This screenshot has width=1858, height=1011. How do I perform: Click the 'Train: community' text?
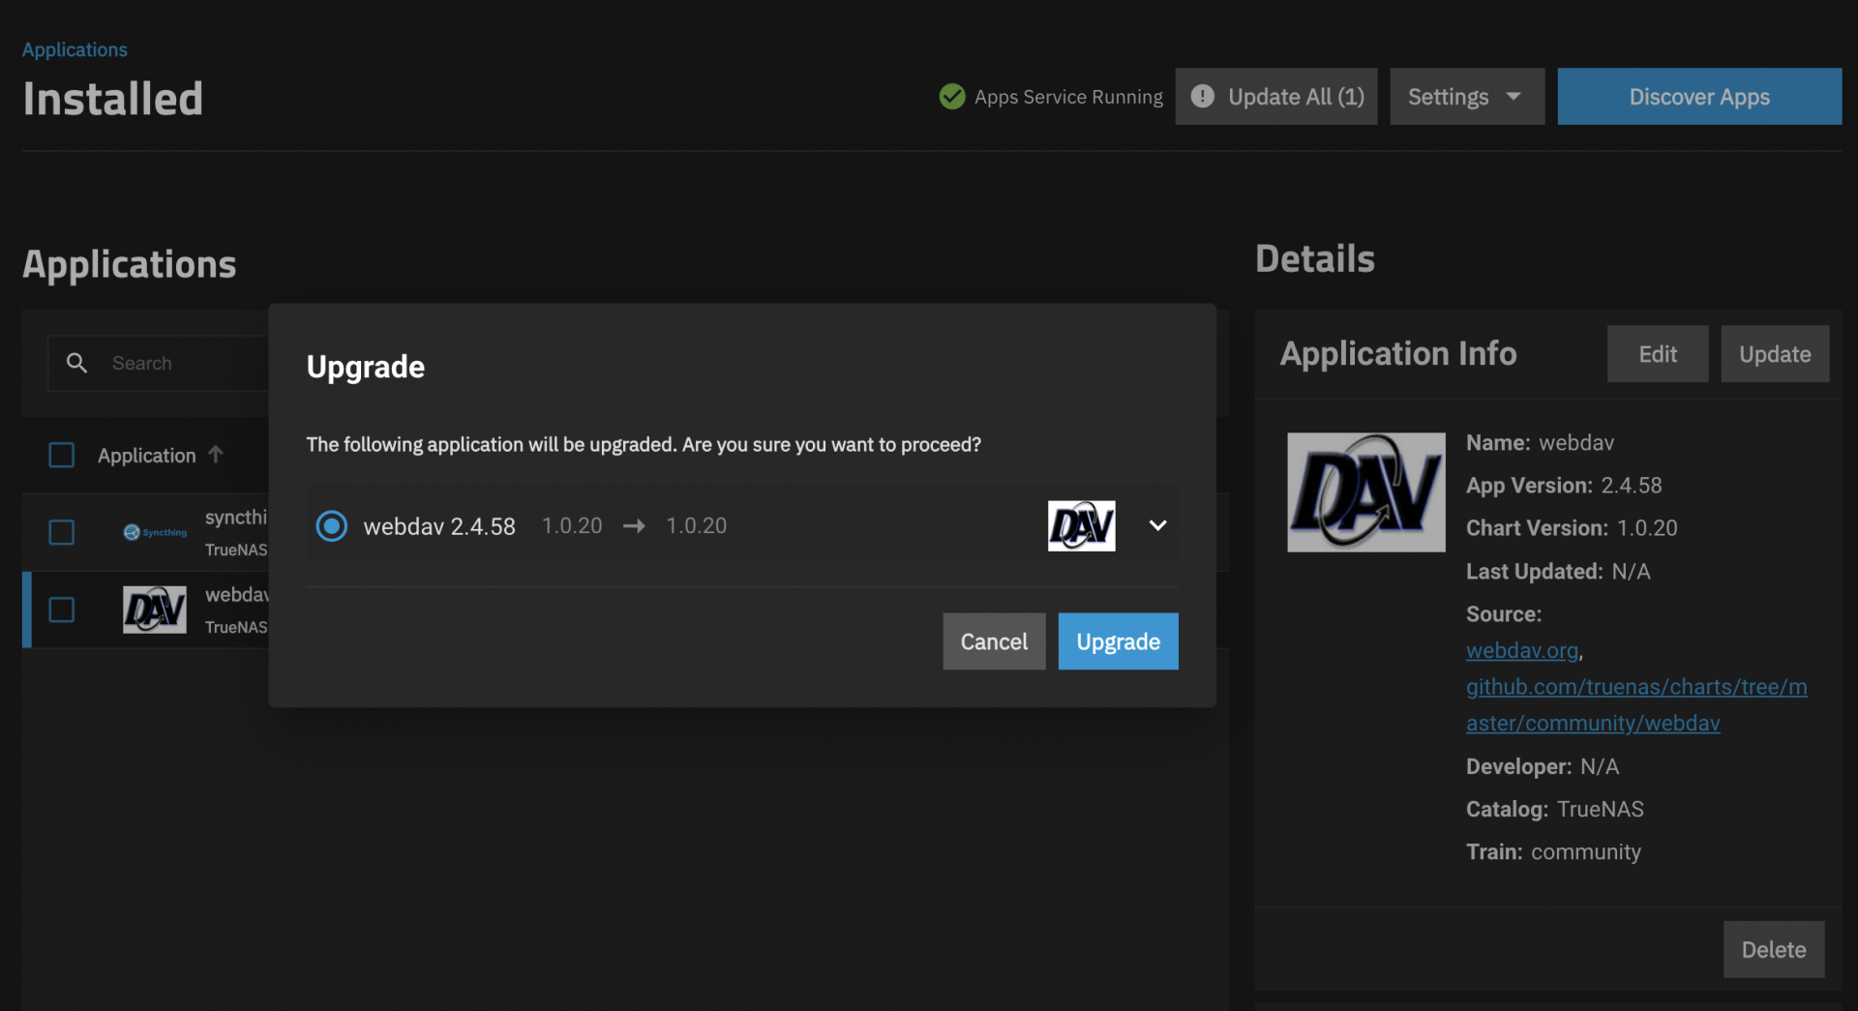click(1553, 851)
